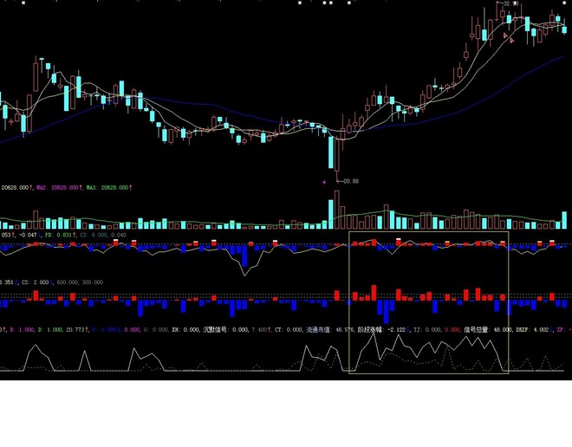This screenshot has width=572, height=447.
Task: Click the deepest blue bar in the PD indicator panel
Action: pyautogui.click(x=244, y=256)
